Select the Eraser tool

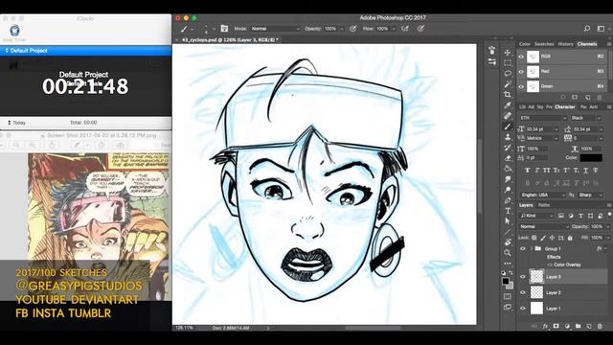point(508,158)
